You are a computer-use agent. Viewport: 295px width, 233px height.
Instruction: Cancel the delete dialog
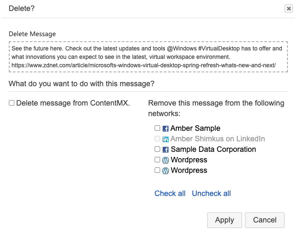pos(264,220)
